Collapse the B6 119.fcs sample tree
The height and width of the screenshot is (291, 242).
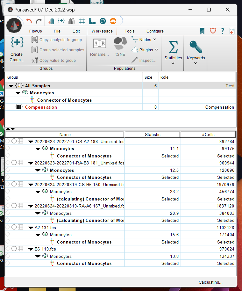tap(31, 250)
